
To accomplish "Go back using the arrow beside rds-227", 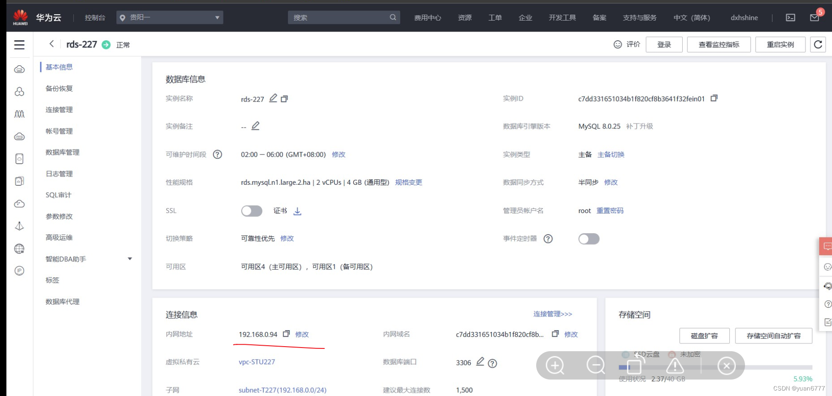I will 51,44.
